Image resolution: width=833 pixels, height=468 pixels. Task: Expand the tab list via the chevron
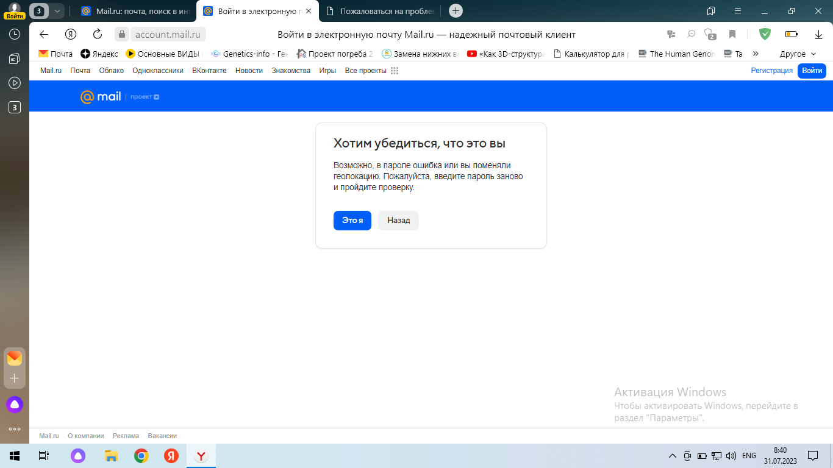[57, 10]
